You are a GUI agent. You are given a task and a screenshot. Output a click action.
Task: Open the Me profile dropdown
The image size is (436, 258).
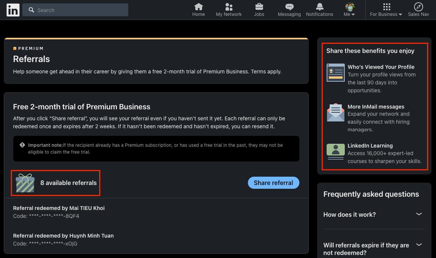pos(350,10)
